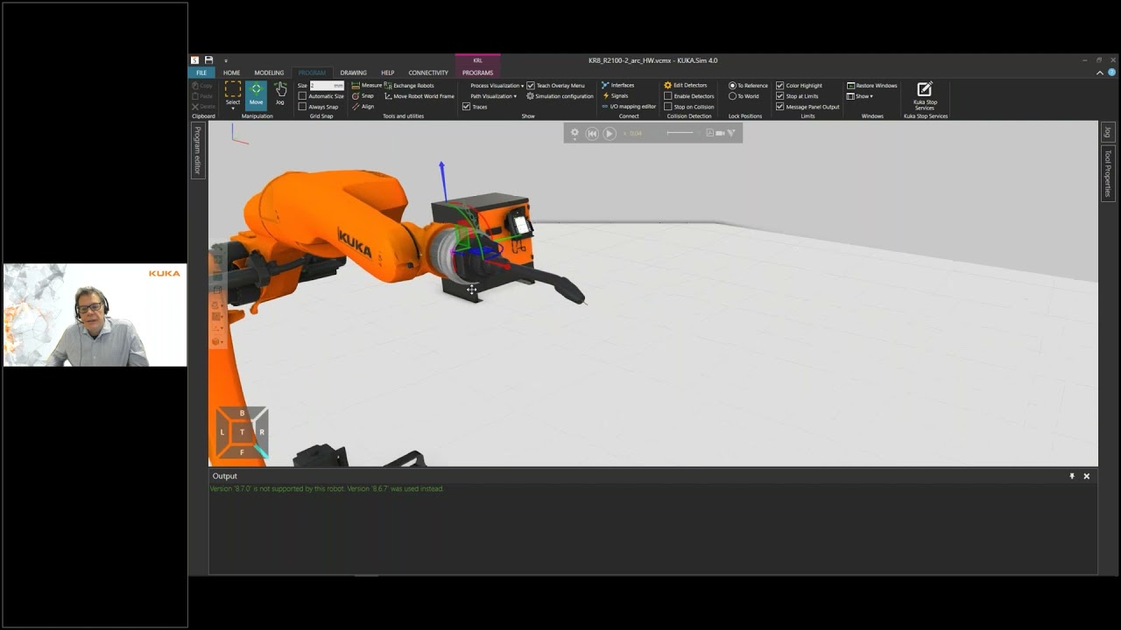
Task: Switch to the MODELING tab
Action: point(269,73)
